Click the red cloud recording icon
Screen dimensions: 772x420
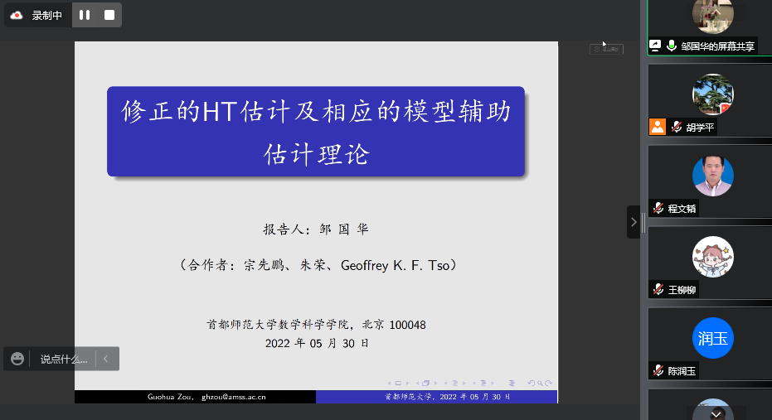(x=17, y=15)
